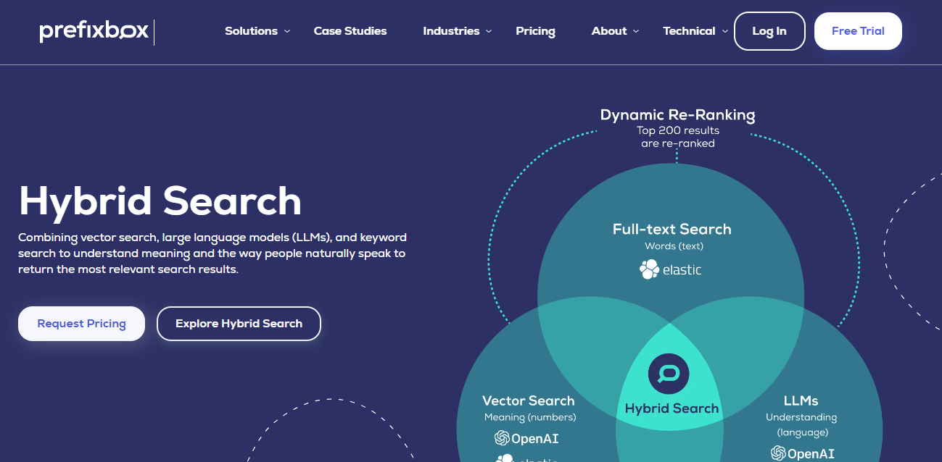942x462 pixels.
Task: Click the 'Meaning (numbers)' caption
Action: pos(530,417)
